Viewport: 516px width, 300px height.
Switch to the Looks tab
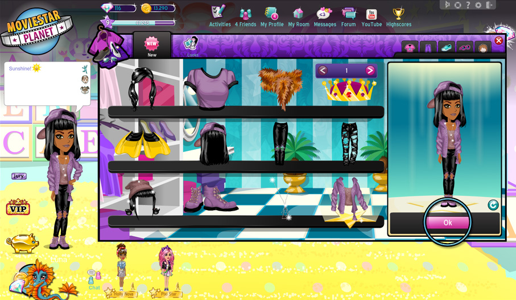coord(192,46)
